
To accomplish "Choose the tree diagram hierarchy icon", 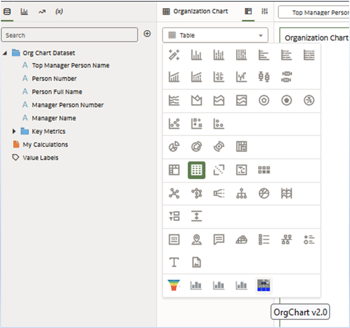I will pyautogui.click(x=242, y=193).
